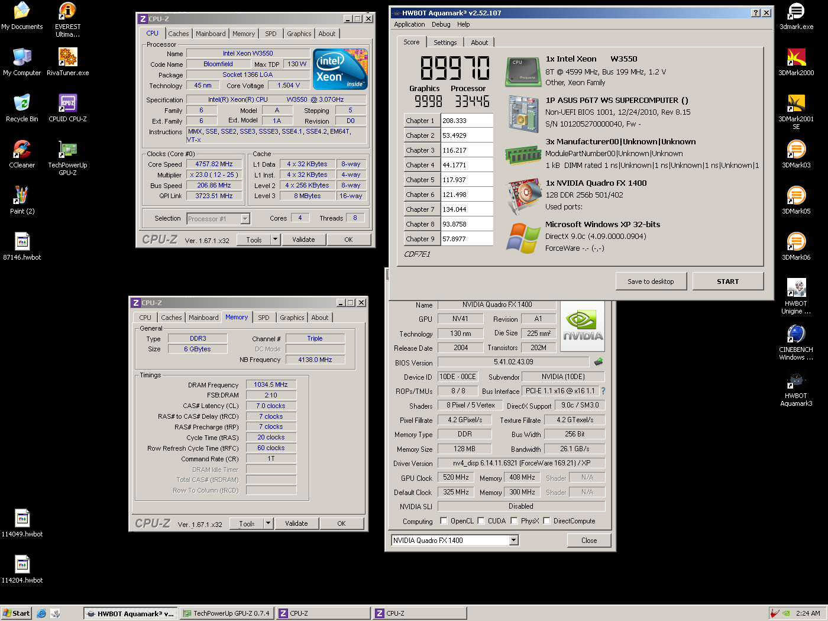This screenshot has height=621, width=828.
Task: Open Processor #1 selection dropdown
Action: pyautogui.click(x=245, y=219)
